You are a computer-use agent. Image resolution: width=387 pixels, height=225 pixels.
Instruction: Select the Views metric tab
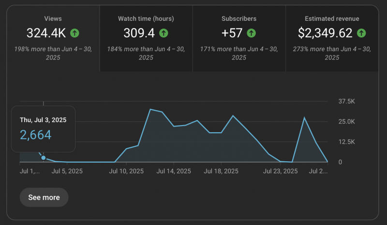pyautogui.click(x=53, y=39)
